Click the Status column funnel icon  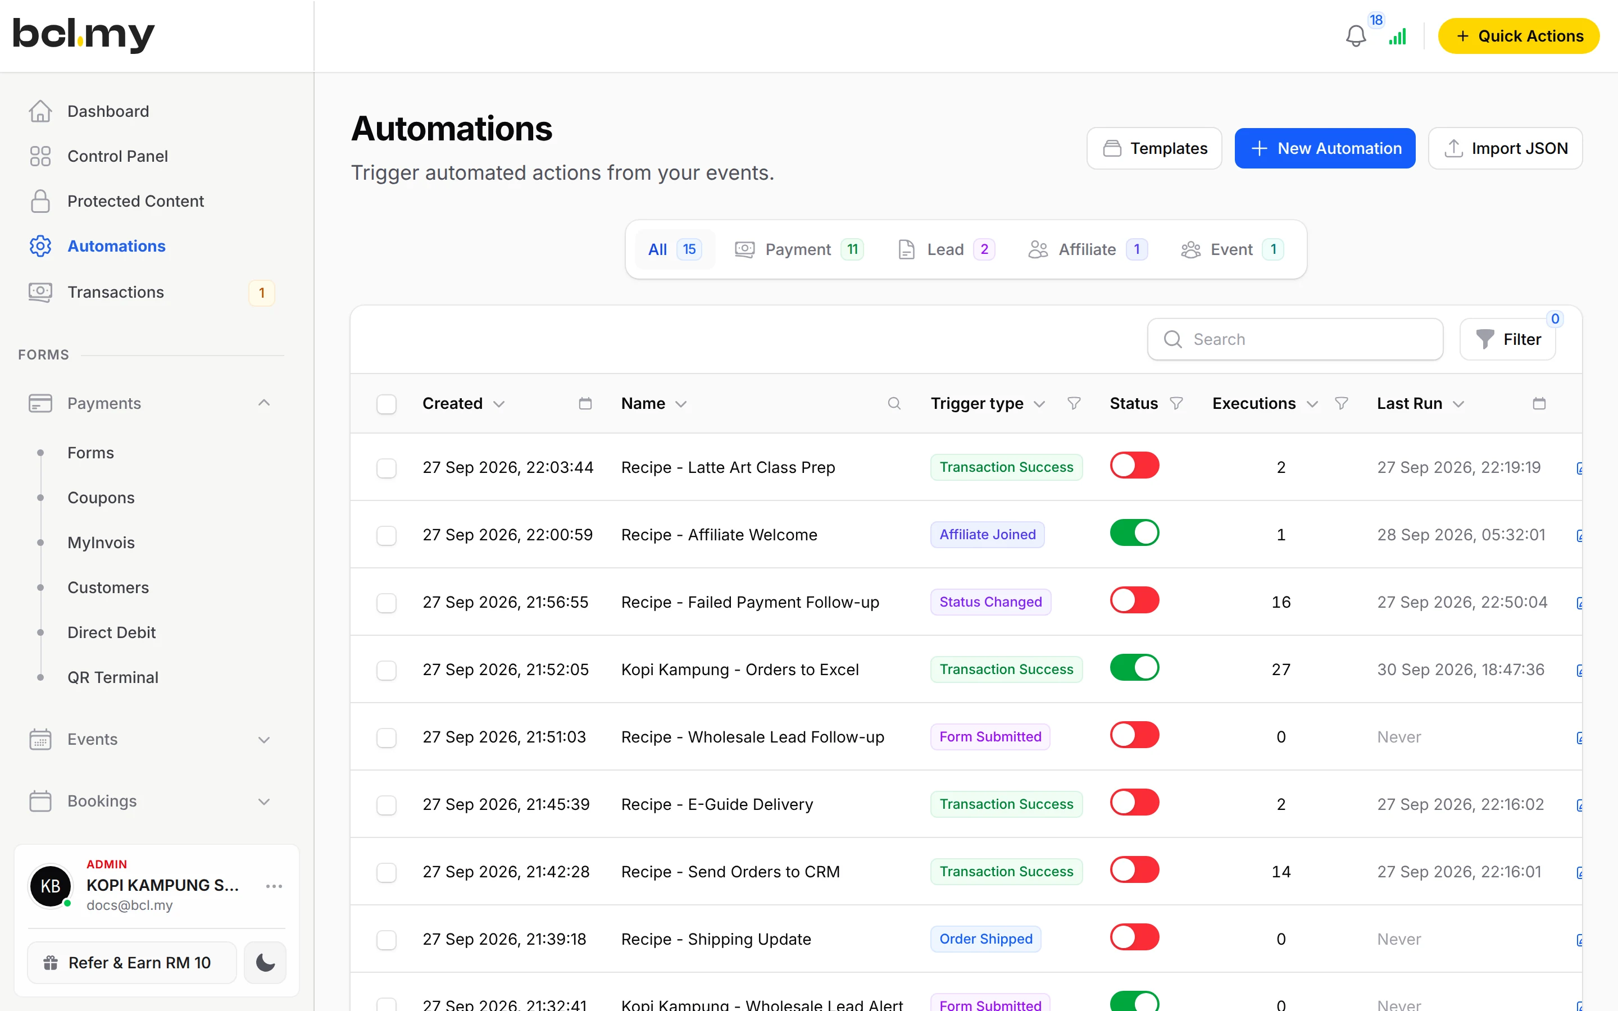point(1176,403)
